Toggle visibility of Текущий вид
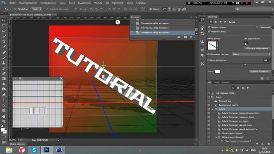The width and height of the screenshot is (274, 154). pos(208,101)
